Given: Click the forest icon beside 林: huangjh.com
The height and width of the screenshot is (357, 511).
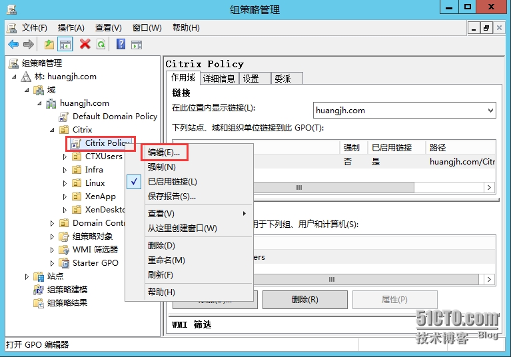Looking at the screenshot, I should pos(26,77).
